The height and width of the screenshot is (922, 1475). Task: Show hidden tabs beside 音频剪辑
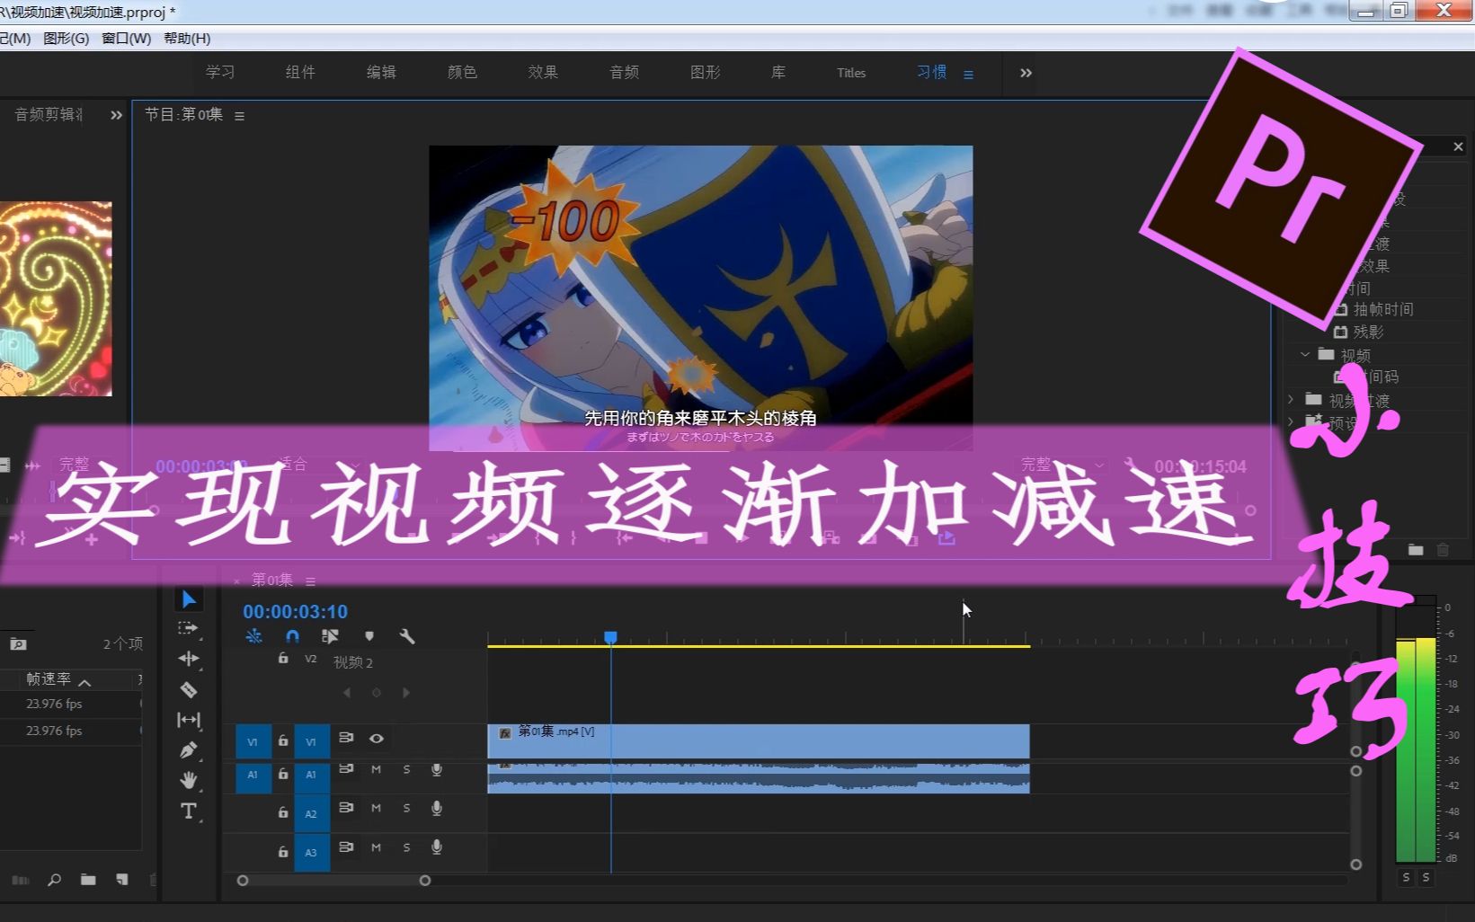[116, 115]
